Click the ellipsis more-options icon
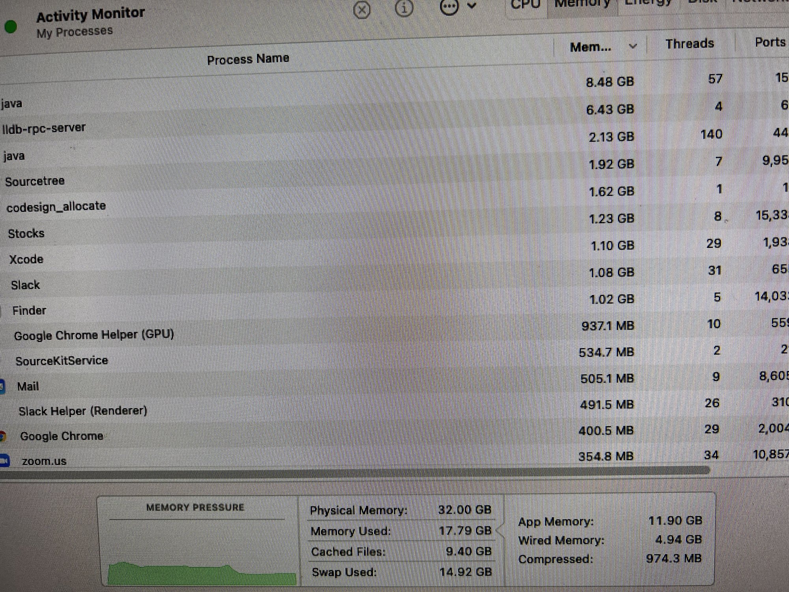The image size is (789, 592). pos(449,6)
